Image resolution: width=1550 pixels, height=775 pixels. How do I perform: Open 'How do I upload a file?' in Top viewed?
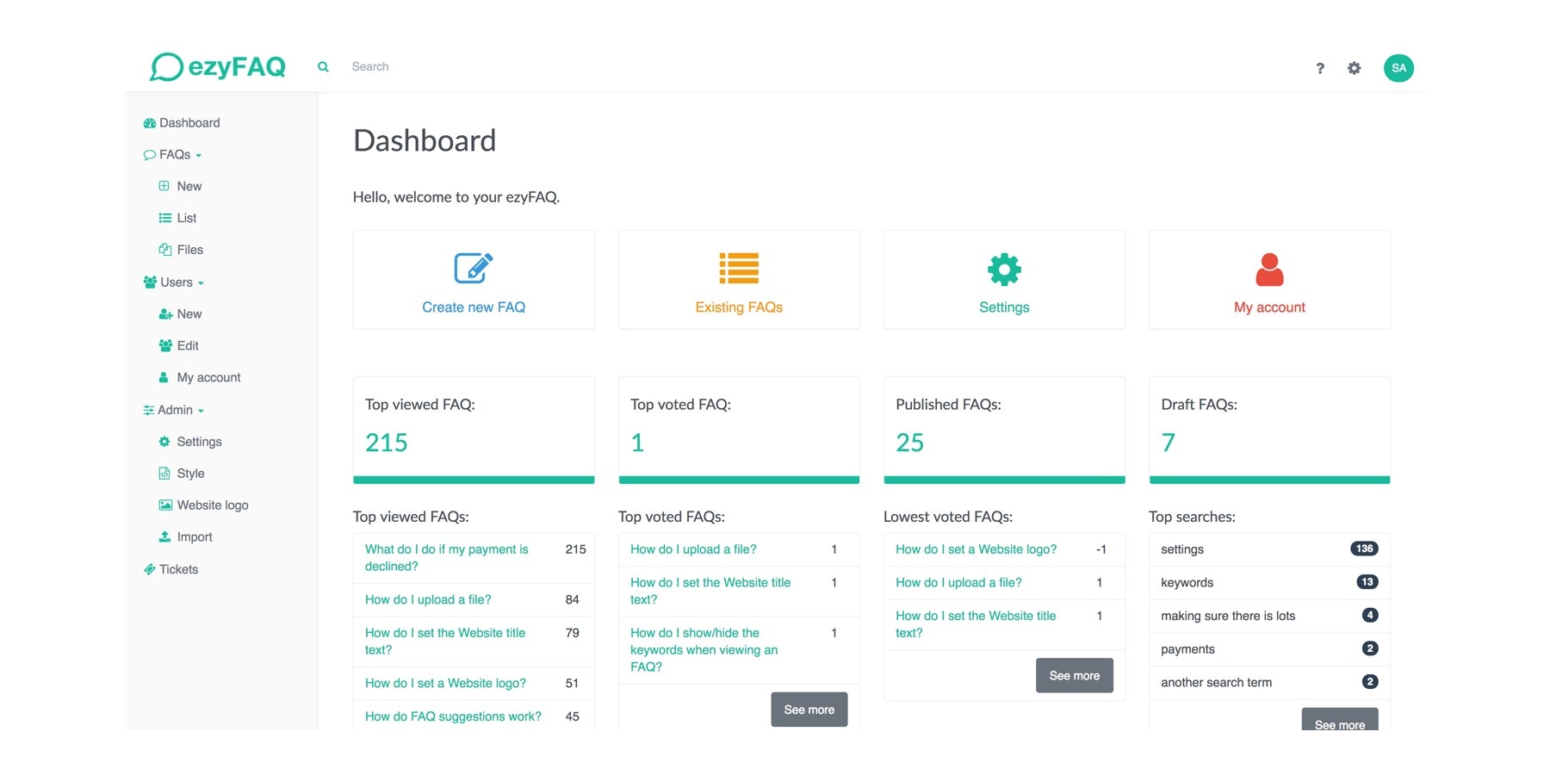(428, 599)
